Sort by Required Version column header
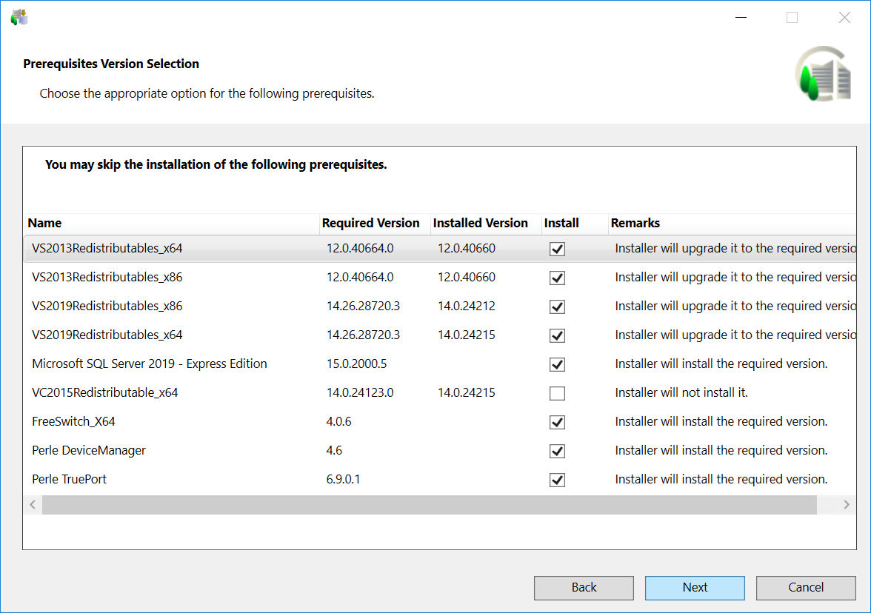Image resolution: width=871 pixels, height=613 pixels. (x=371, y=224)
